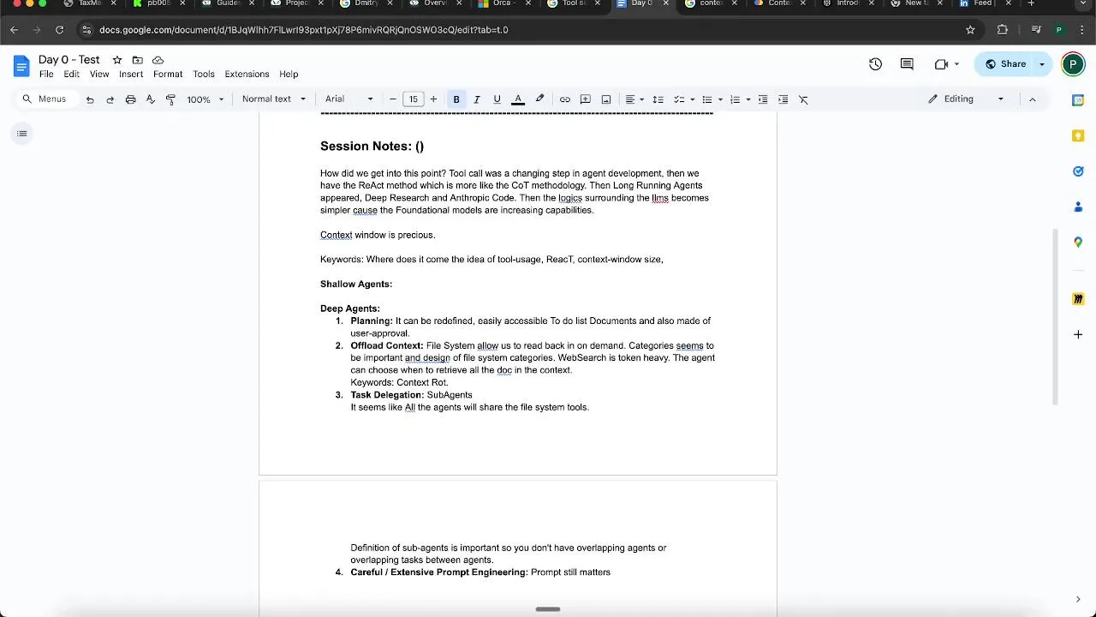Reload the page in the browser

(x=59, y=30)
